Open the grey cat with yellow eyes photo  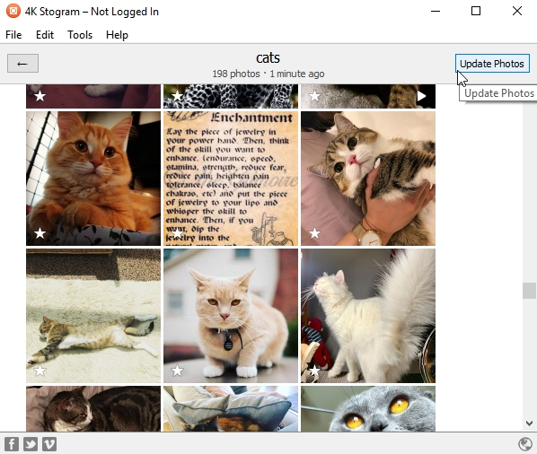368,408
